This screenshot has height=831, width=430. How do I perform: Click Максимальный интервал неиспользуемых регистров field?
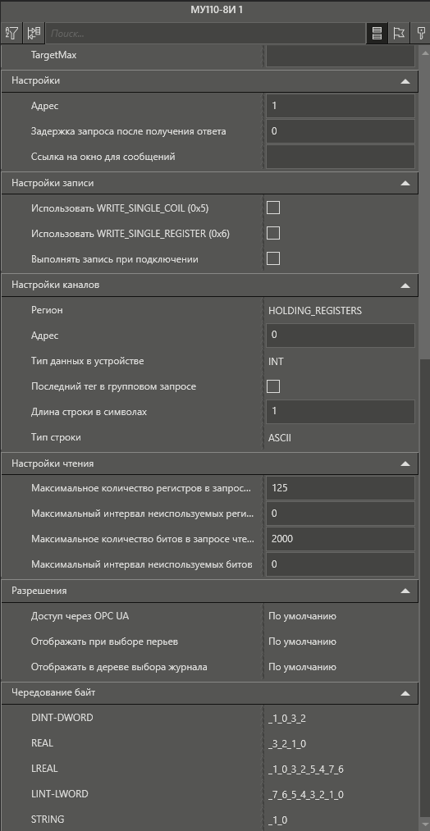click(x=341, y=514)
